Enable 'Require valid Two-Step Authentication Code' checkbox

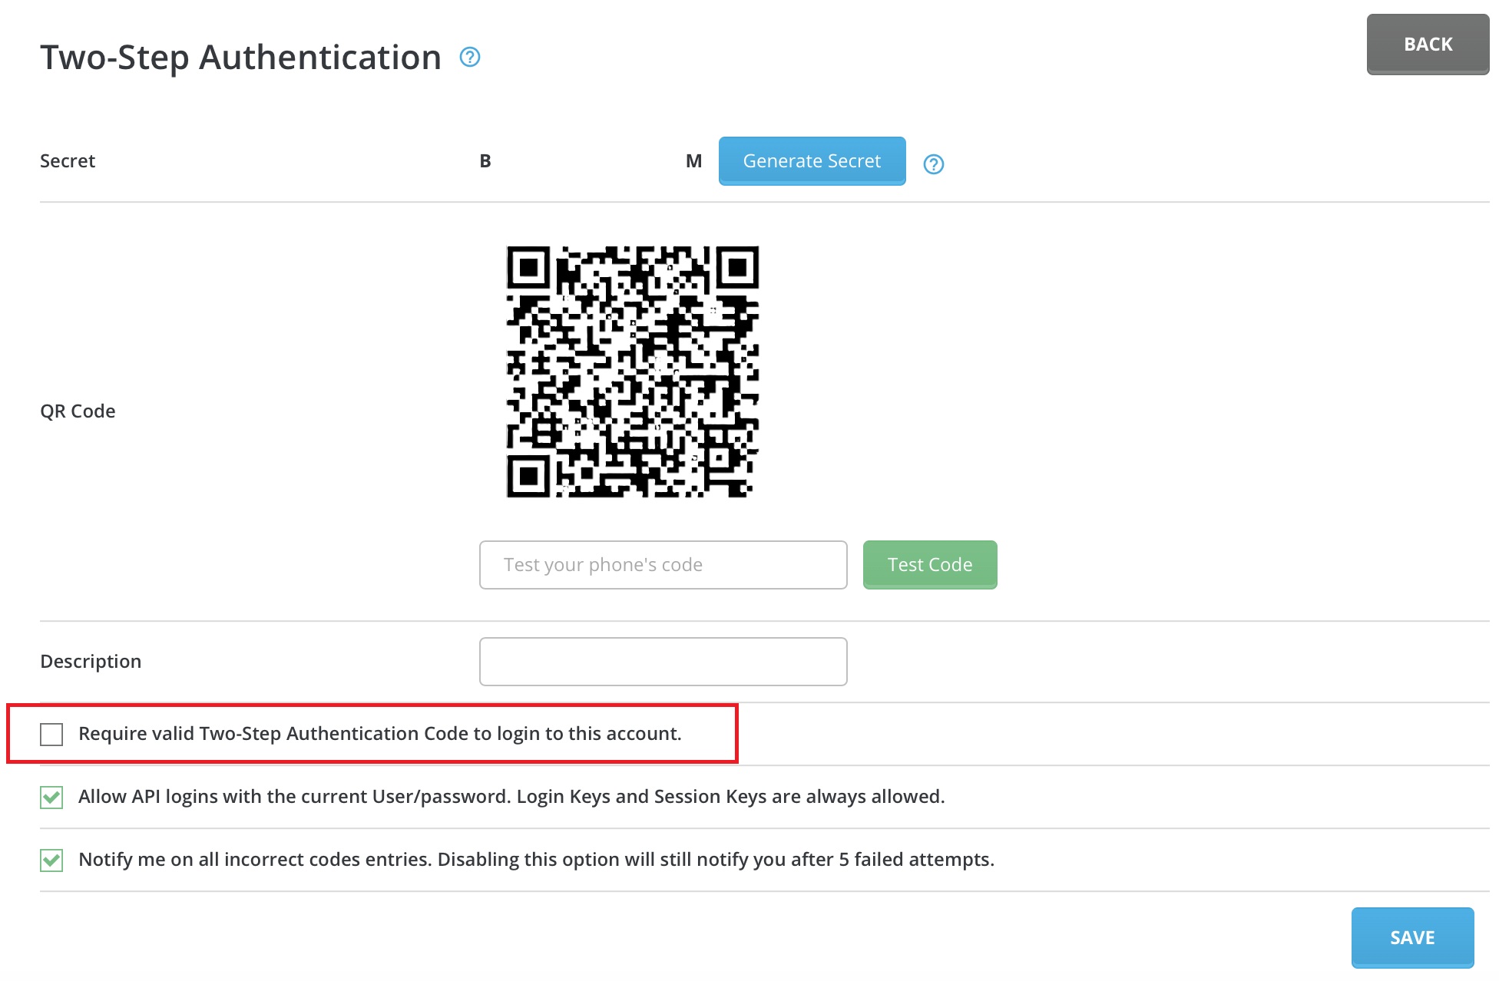coord(51,735)
